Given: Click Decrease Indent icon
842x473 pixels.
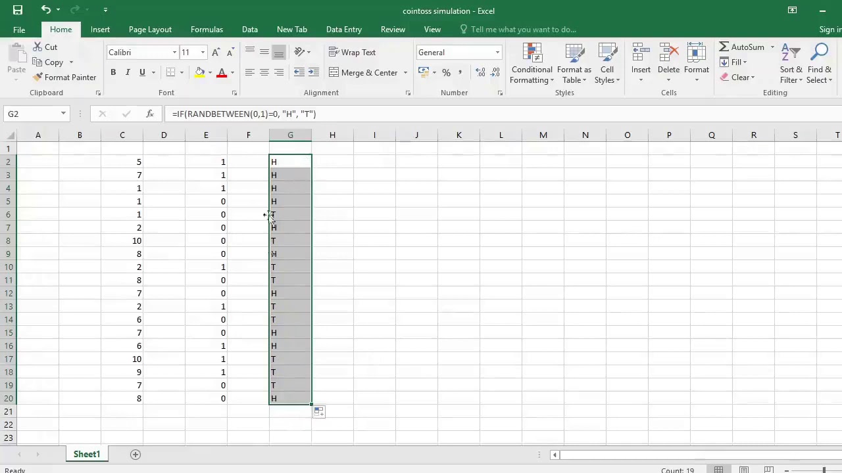Looking at the screenshot, I should click(x=299, y=72).
